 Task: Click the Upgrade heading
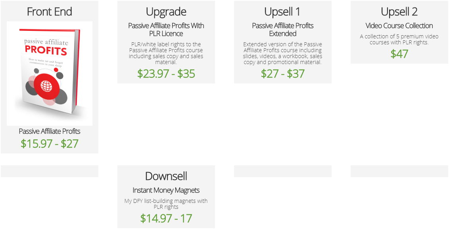tap(166, 12)
